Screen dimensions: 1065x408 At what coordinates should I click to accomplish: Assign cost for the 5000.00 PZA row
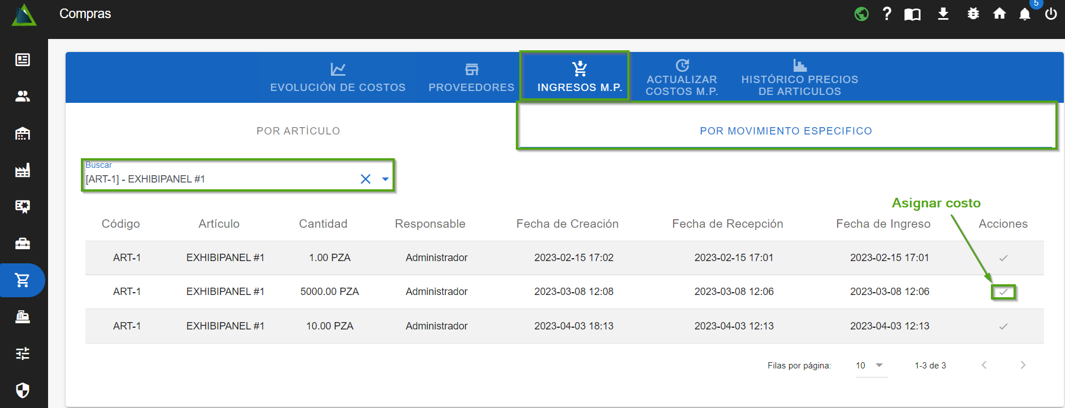(1003, 292)
